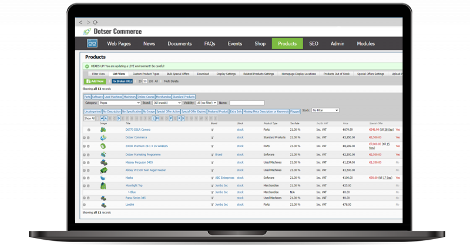This screenshot has height=245, width=470.
Task: Open the SEO menu
Action: pyautogui.click(x=314, y=44)
